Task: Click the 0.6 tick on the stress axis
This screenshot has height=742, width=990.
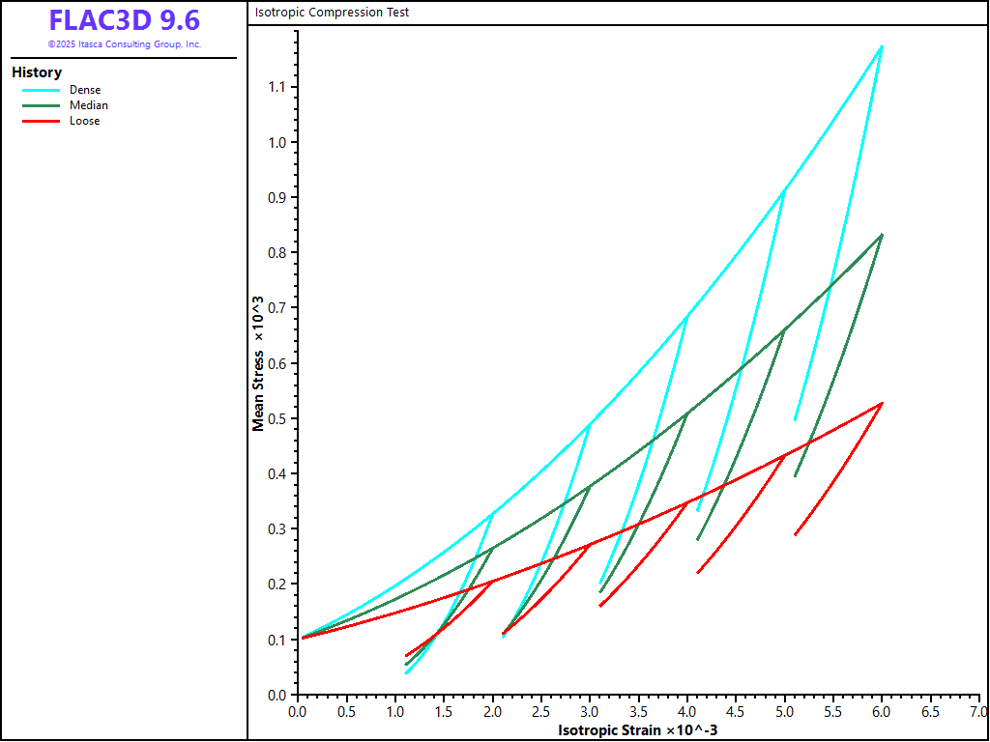Action: [x=277, y=363]
